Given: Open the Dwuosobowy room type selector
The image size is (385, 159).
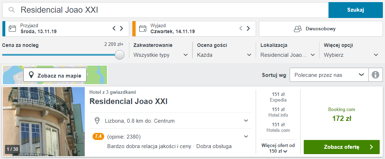Looking at the screenshot, I should 321,29.
